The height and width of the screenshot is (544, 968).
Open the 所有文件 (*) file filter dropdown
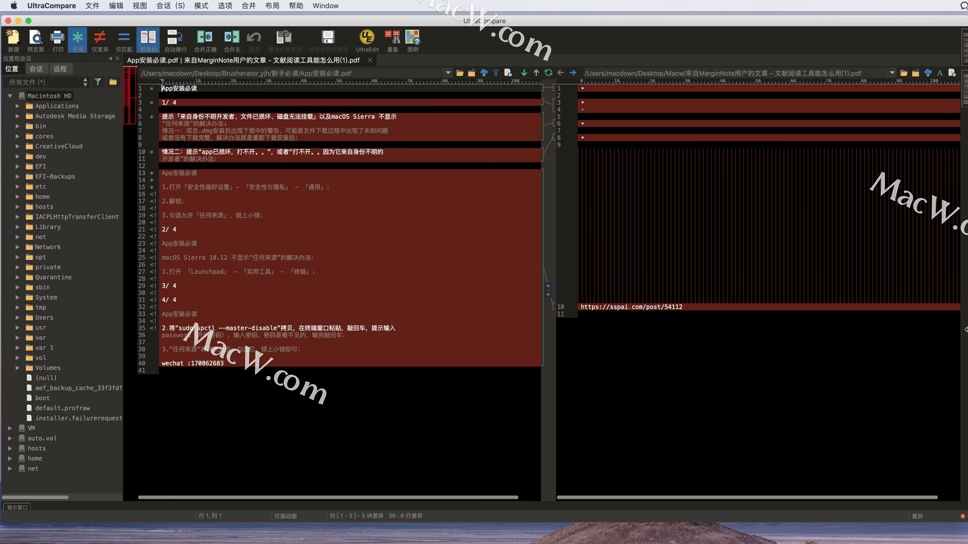pyautogui.click(x=47, y=82)
